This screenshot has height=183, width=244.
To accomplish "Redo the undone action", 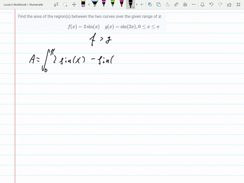I will coord(220,5).
